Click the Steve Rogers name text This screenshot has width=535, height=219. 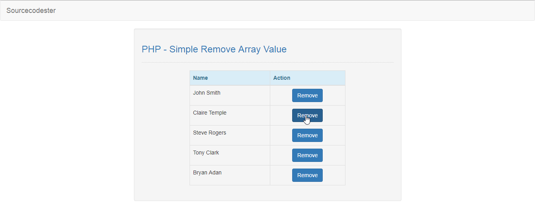tap(210, 133)
